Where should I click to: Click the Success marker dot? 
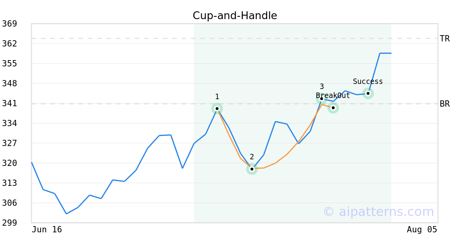pos(368,93)
